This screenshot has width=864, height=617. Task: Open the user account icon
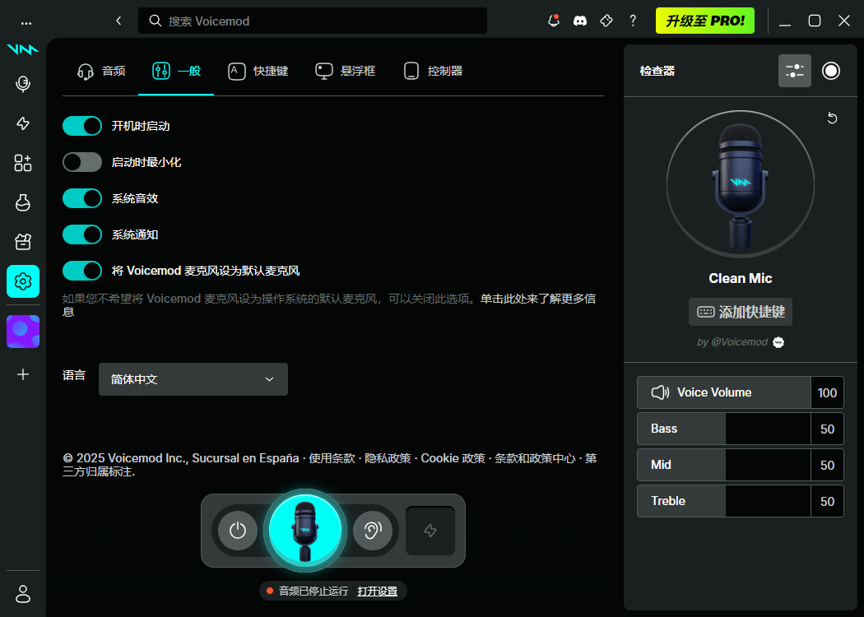coord(22,594)
